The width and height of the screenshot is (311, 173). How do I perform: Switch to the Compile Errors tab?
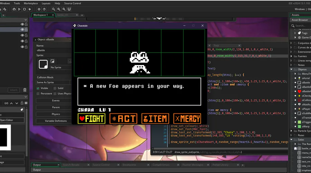click(x=161, y=165)
